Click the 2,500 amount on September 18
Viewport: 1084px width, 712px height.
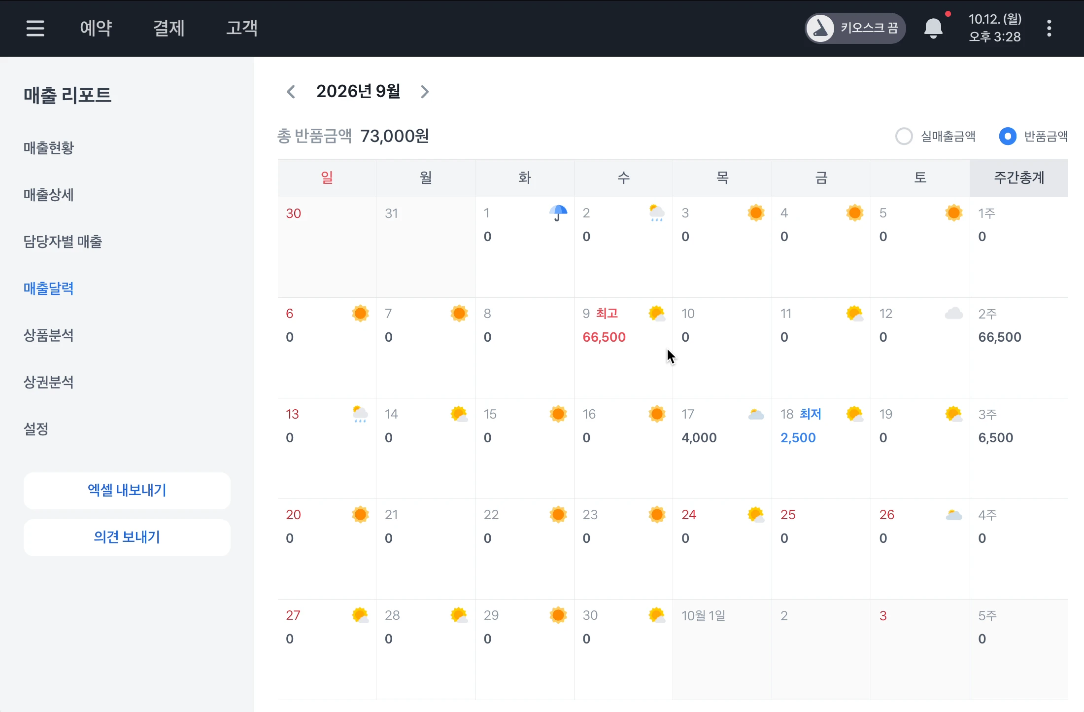tap(798, 438)
